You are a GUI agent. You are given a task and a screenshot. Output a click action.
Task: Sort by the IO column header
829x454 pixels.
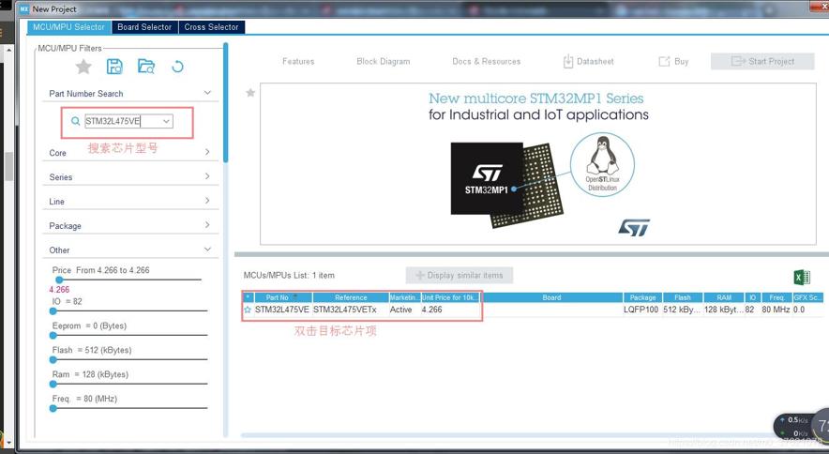(x=752, y=297)
